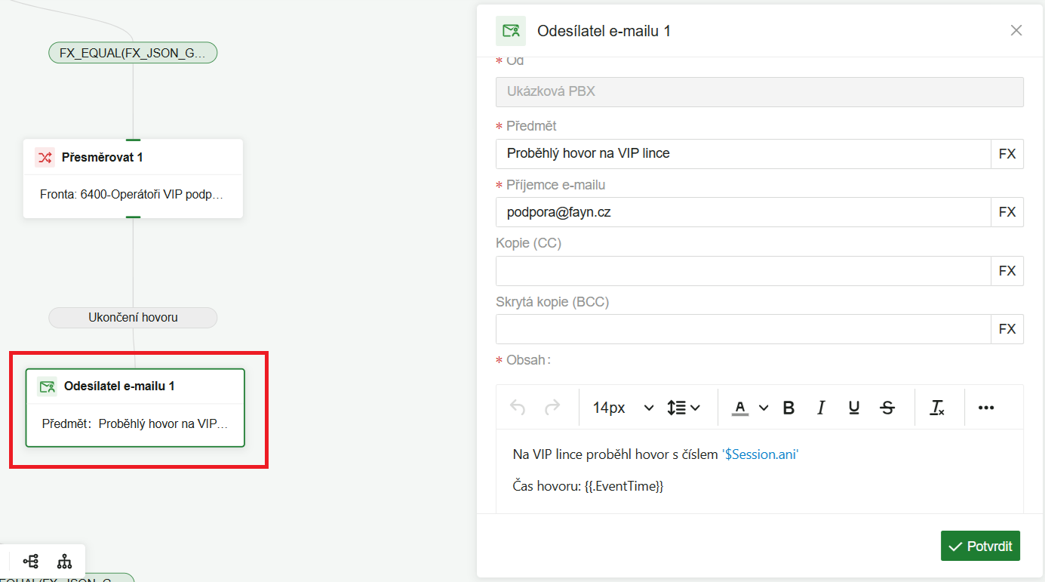Clear text formatting in editor

tap(937, 408)
